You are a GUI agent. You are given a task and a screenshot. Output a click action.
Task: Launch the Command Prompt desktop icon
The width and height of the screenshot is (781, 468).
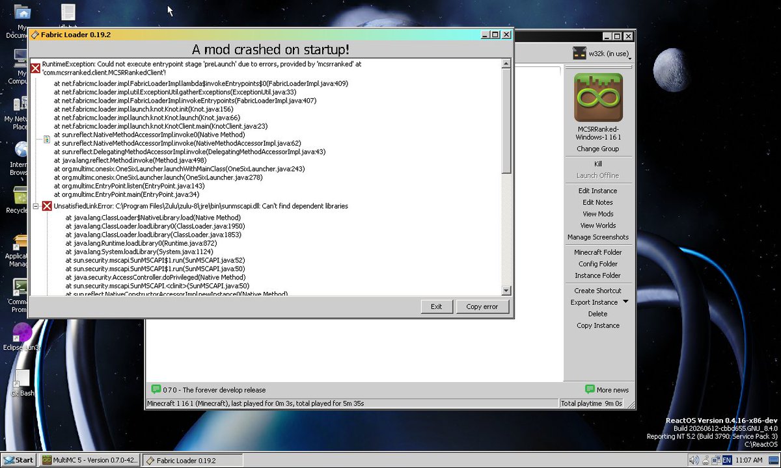tap(21, 287)
